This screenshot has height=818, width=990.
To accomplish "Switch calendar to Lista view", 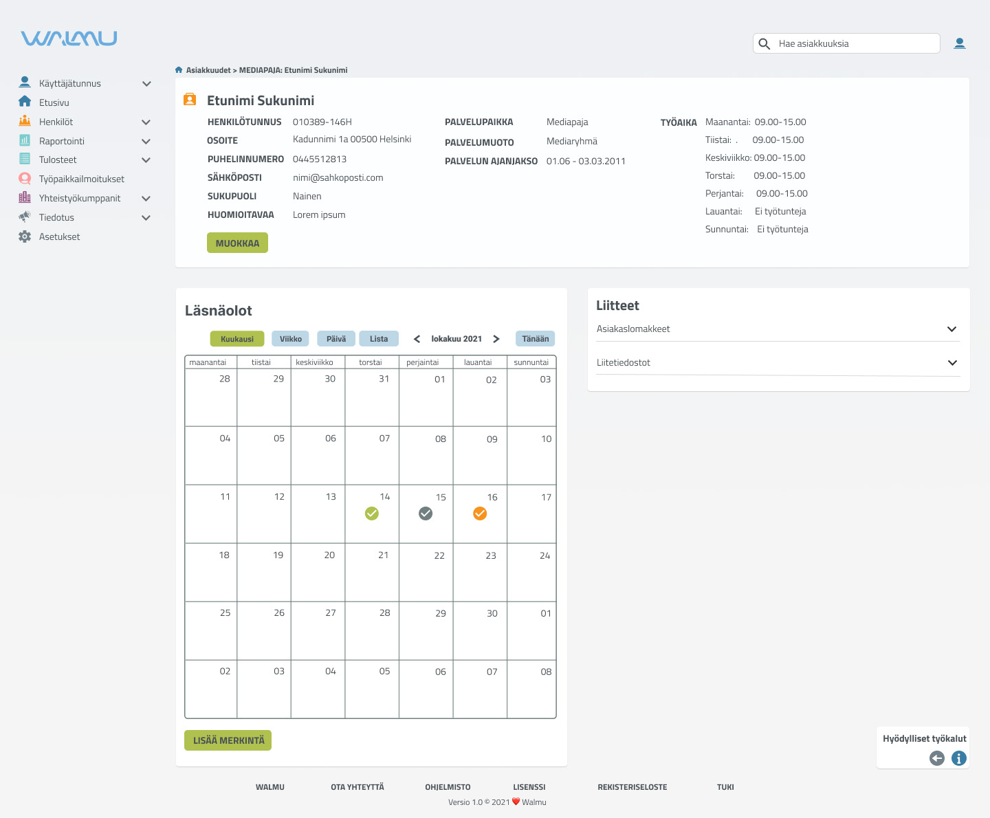I will (379, 339).
